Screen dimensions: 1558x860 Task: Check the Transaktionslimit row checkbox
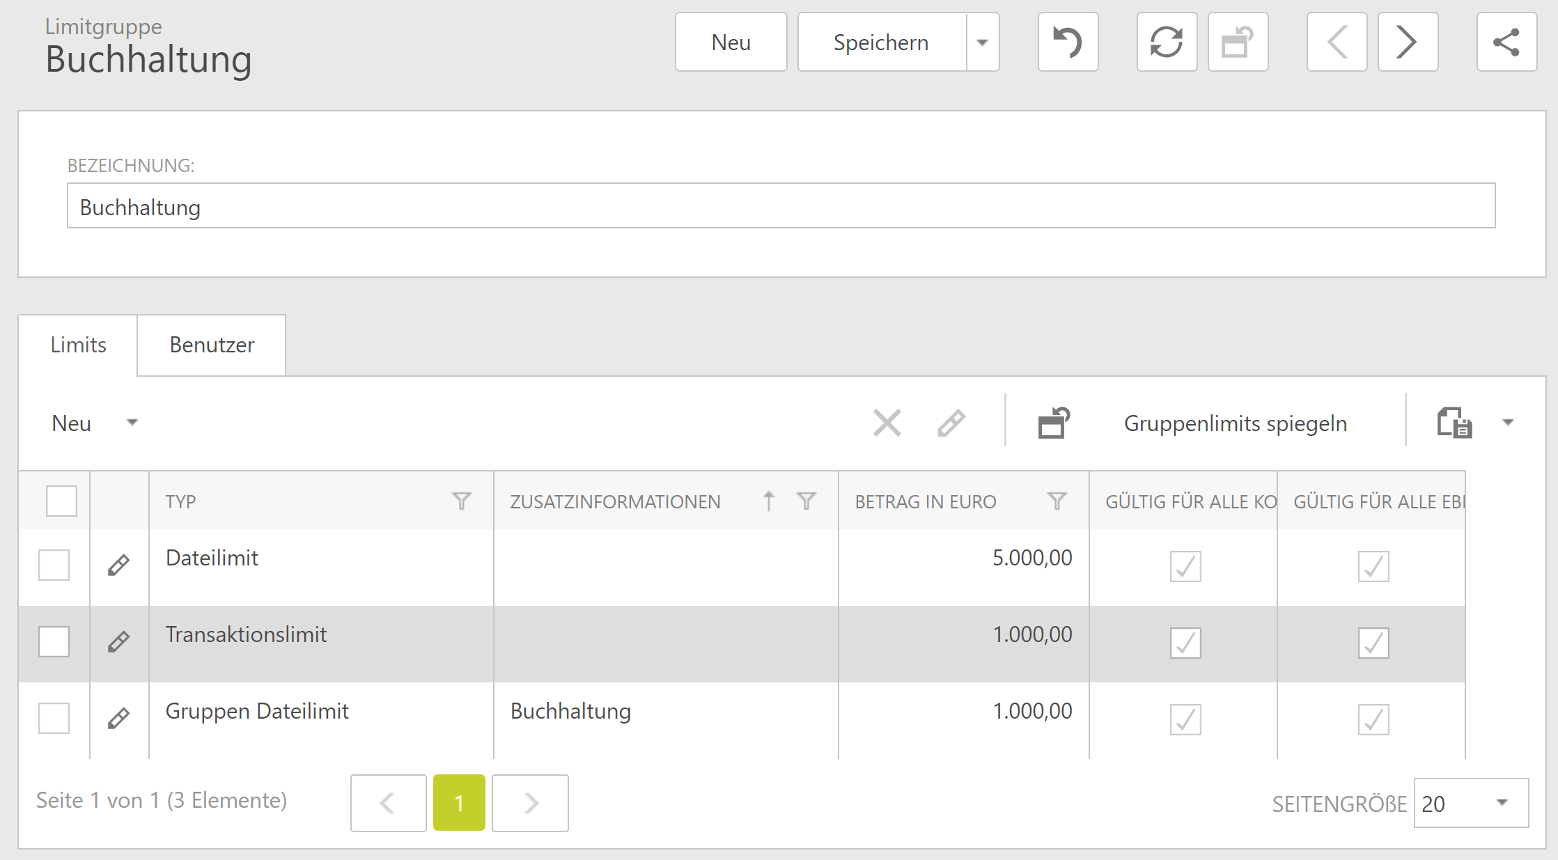click(x=54, y=641)
